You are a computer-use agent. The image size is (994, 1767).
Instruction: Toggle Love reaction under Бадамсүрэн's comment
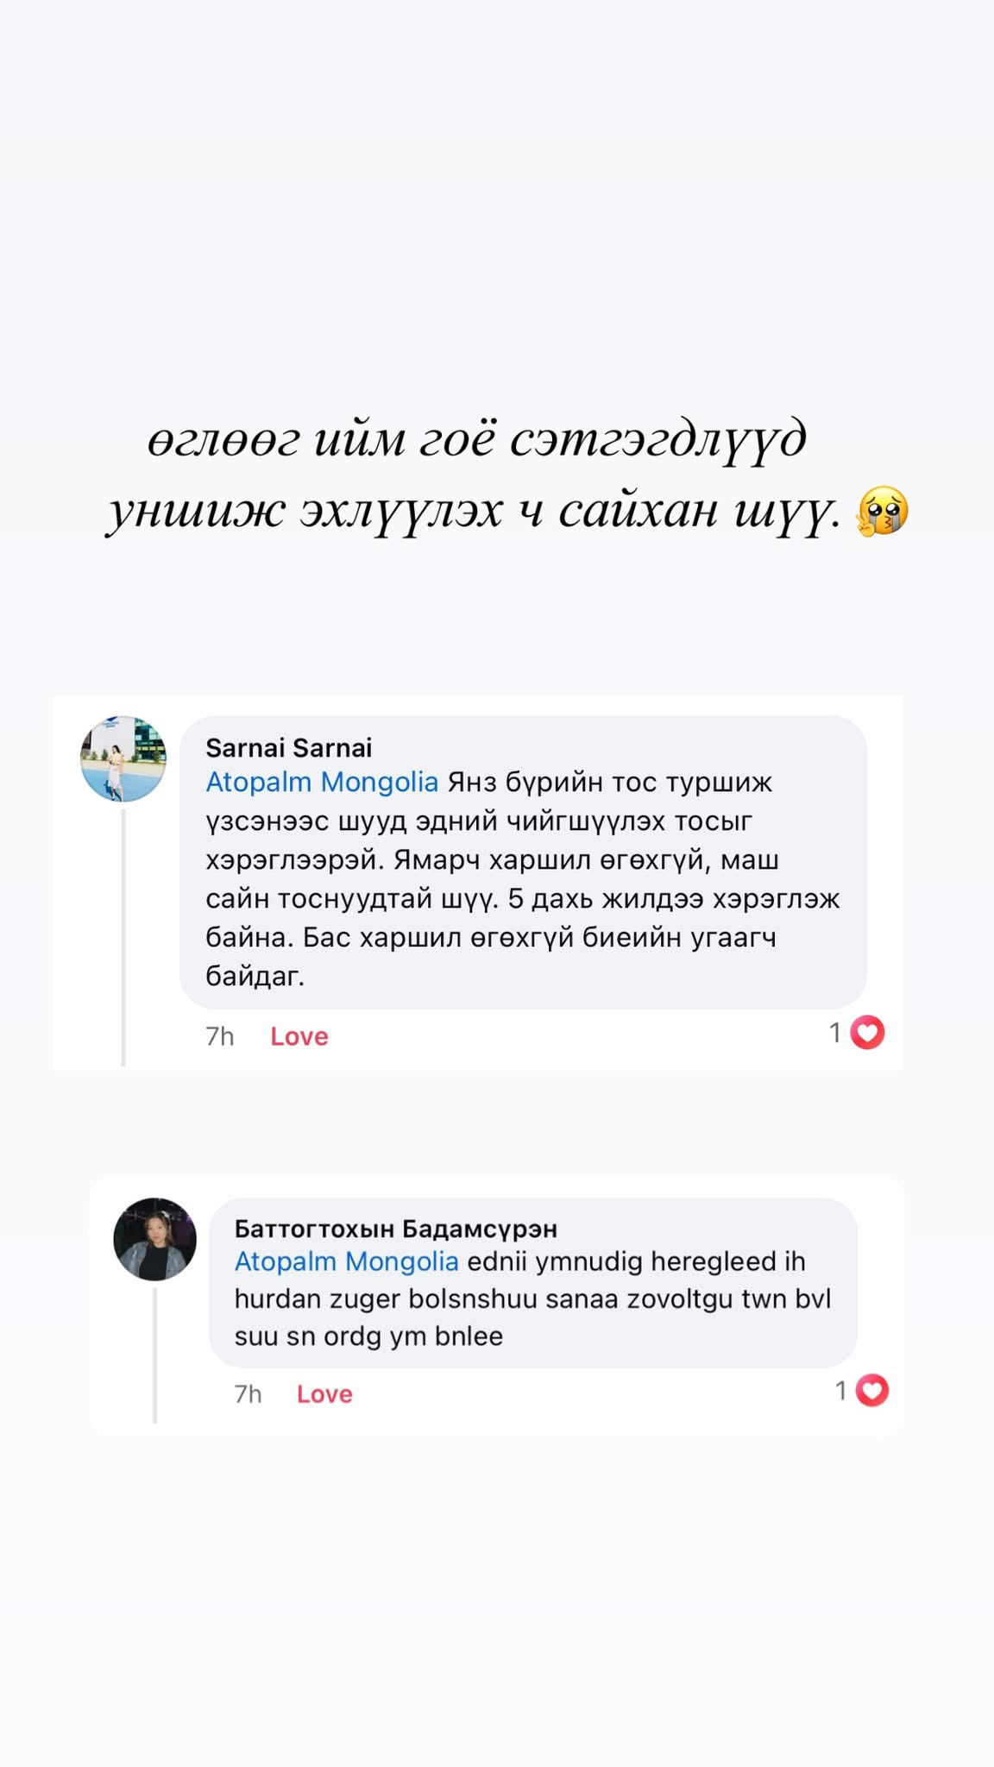[324, 1394]
